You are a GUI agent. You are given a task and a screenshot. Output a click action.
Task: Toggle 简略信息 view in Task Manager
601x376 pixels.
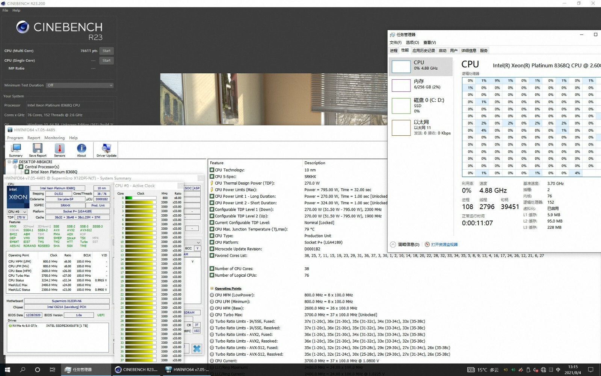pos(405,244)
